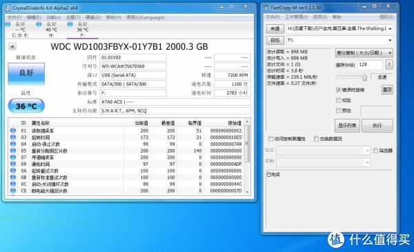
Task: Open 工作管理(J) menu in FastCopy
Action: (297, 17)
